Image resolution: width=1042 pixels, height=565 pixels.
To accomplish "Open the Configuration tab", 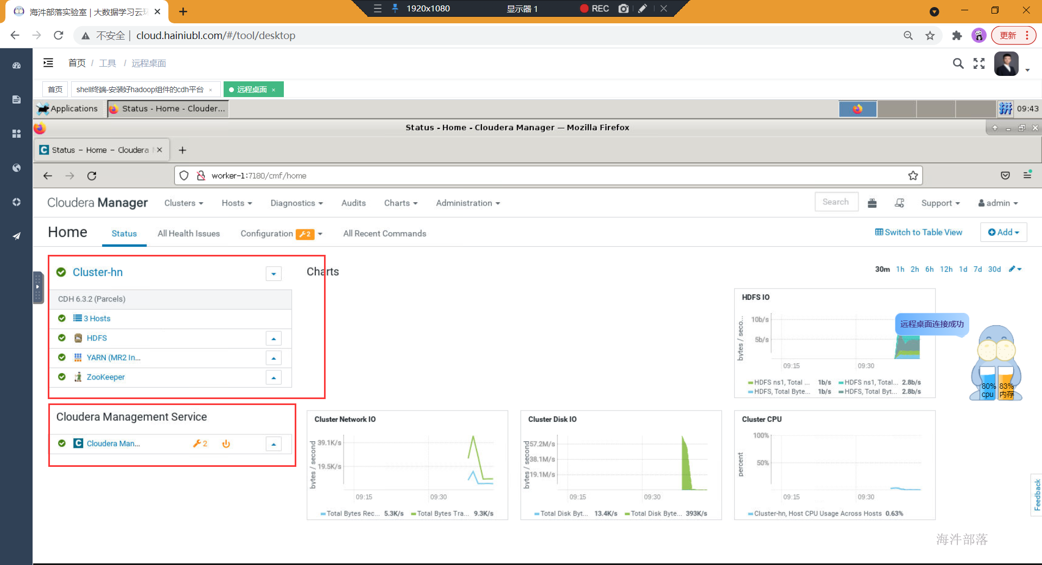I will tap(266, 234).
